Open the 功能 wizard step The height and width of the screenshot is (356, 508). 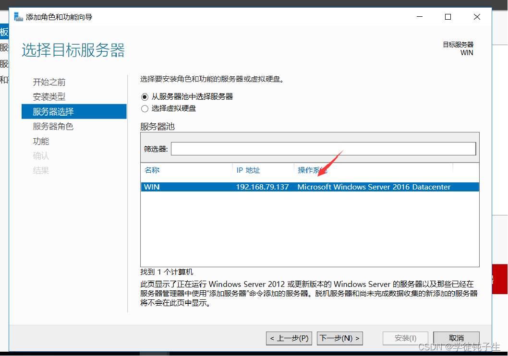click(41, 142)
